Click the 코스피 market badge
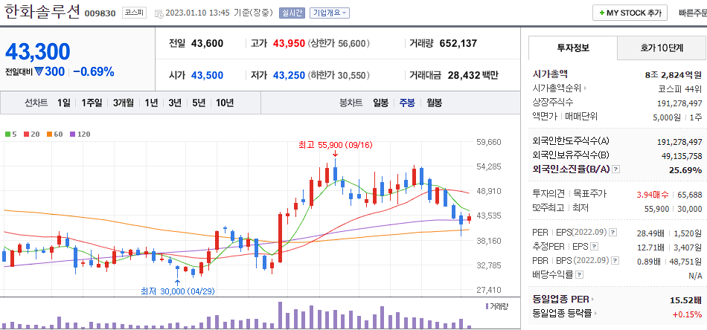Viewport: 707px width, 330px height. tap(134, 13)
